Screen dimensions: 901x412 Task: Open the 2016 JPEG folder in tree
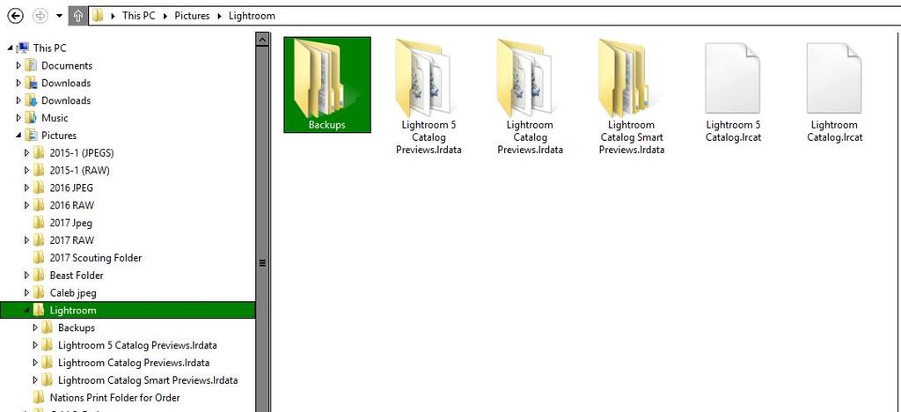click(x=71, y=188)
